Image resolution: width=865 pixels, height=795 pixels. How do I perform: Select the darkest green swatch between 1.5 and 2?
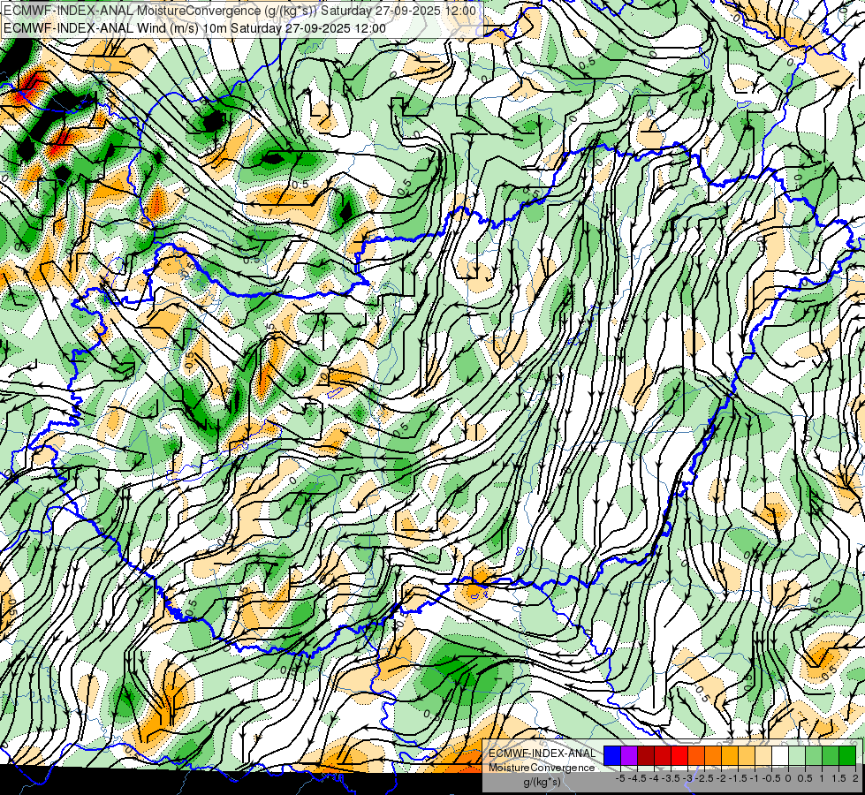point(847,756)
